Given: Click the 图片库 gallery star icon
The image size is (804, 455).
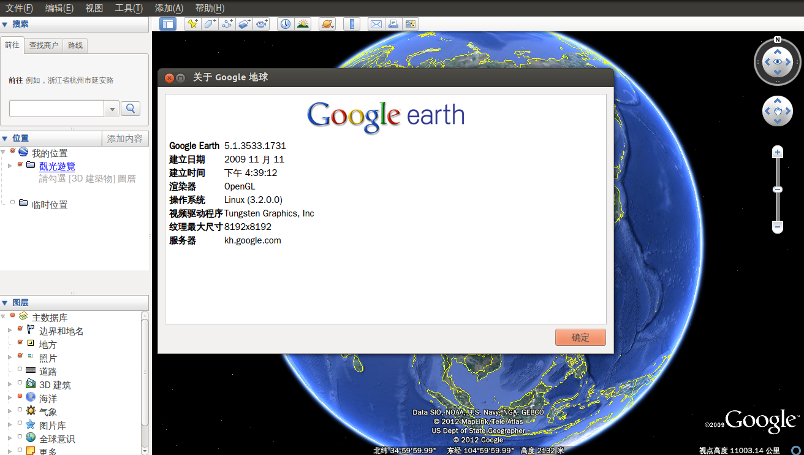Looking at the screenshot, I should pyautogui.click(x=31, y=424).
